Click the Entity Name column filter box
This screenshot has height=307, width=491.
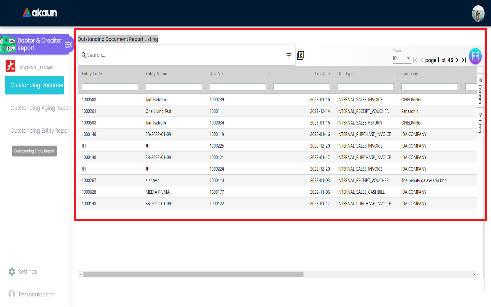tap(174, 87)
